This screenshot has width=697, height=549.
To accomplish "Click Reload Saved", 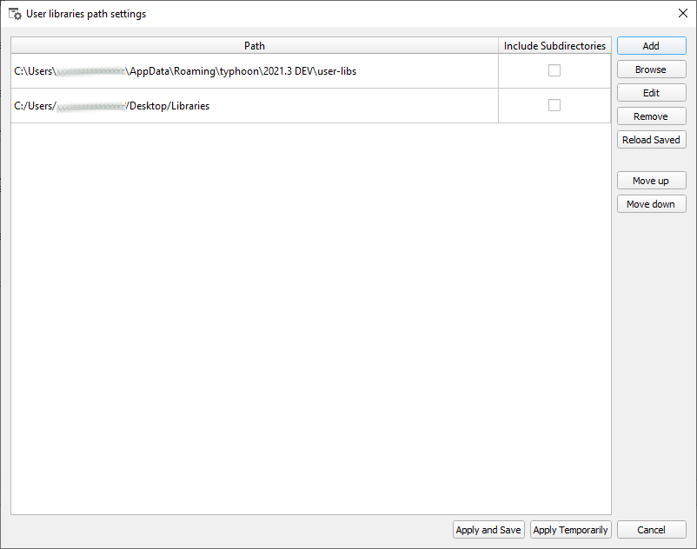I will 651,140.
